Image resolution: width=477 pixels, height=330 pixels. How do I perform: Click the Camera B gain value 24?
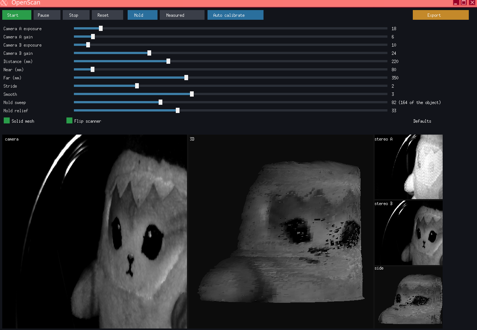394,53
